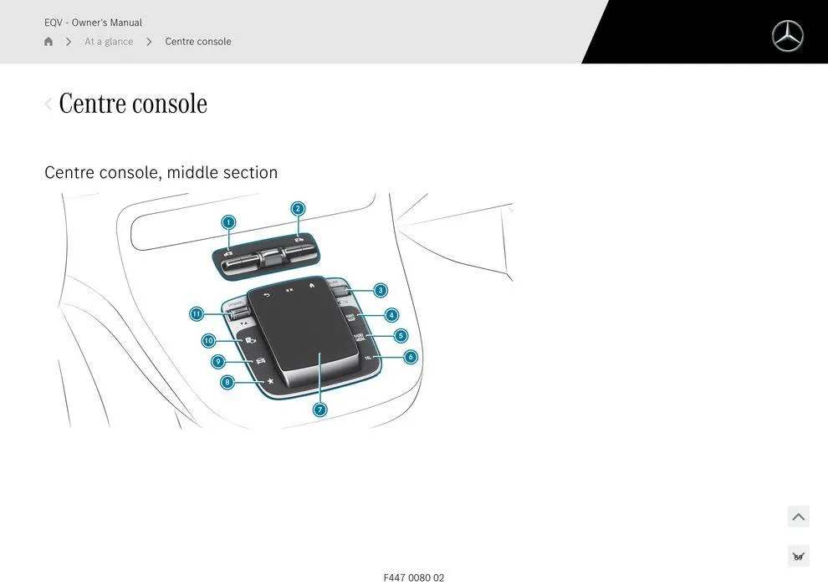The image size is (828, 585).
Task: Open the 'At a glance' breadcrumb link
Action: click(108, 41)
